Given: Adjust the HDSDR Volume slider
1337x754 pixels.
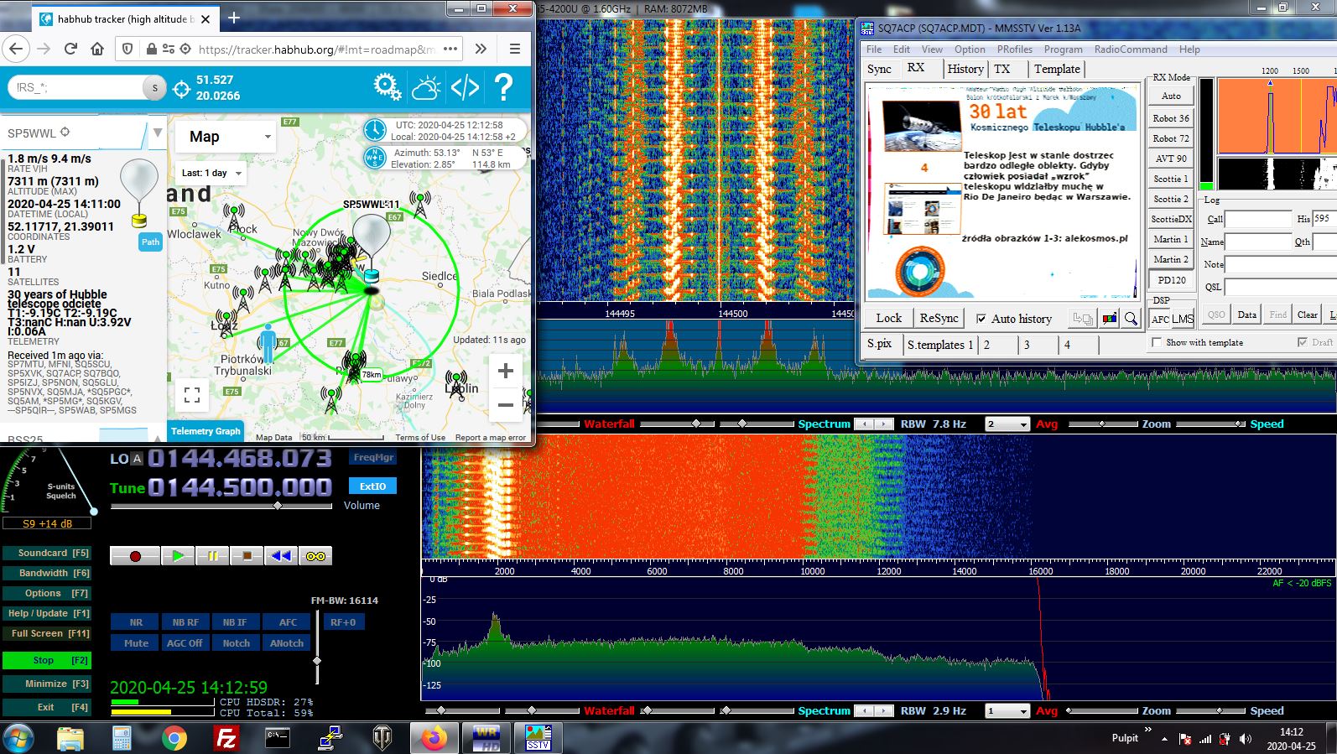Looking at the screenshot, I should click(221, 506).
